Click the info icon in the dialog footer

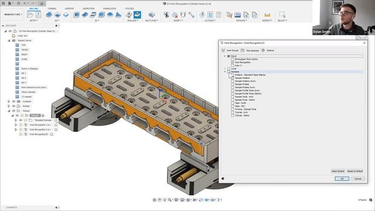[223, 178]
